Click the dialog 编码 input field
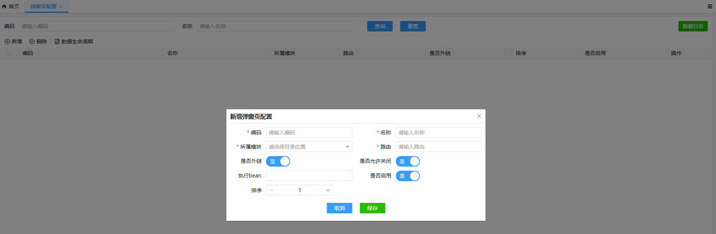 [x=309, y=133]
